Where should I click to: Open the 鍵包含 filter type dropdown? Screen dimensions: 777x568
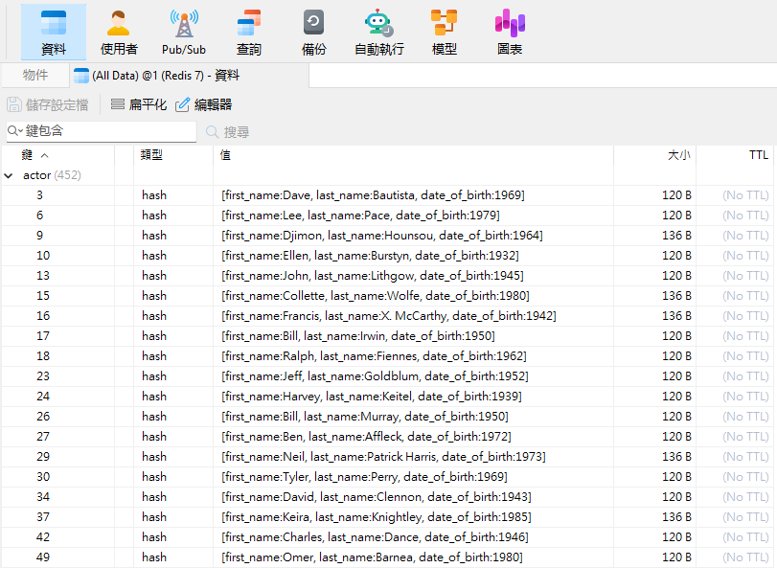click(x=14, y=131)
